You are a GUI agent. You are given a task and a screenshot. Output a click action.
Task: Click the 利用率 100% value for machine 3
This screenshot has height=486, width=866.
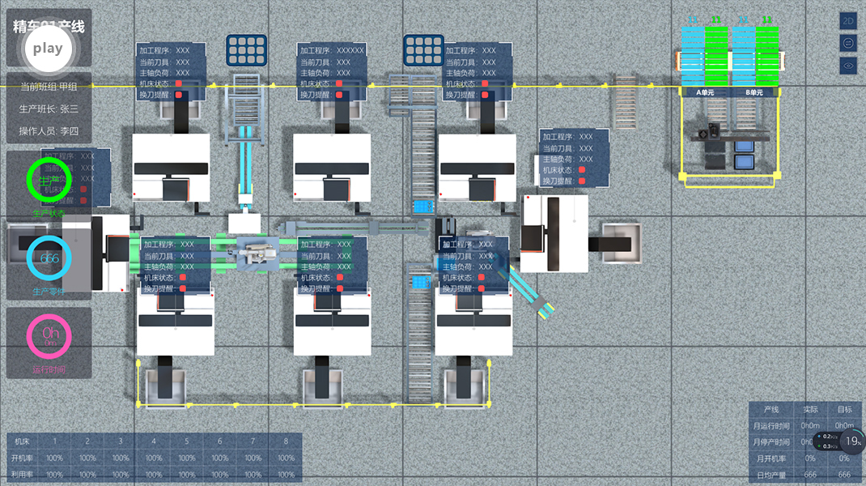tap(121, 475)
